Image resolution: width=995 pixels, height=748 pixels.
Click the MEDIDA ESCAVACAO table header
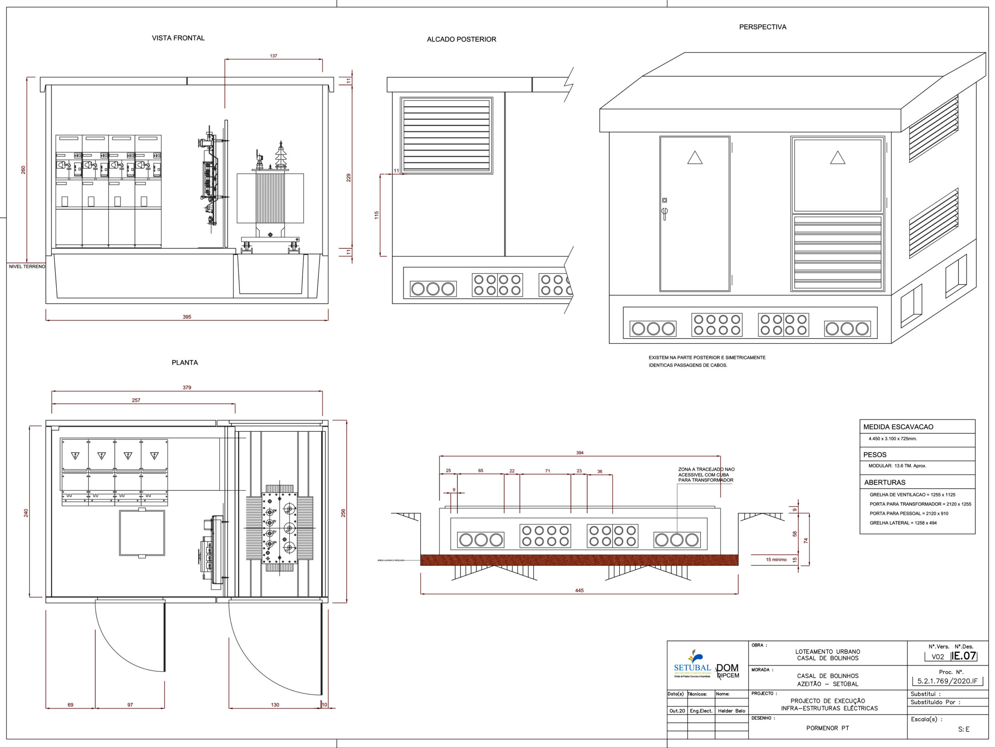coord(898,427)
